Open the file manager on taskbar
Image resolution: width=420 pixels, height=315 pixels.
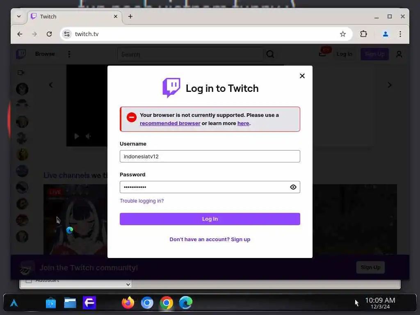click(x=70, y=303)
